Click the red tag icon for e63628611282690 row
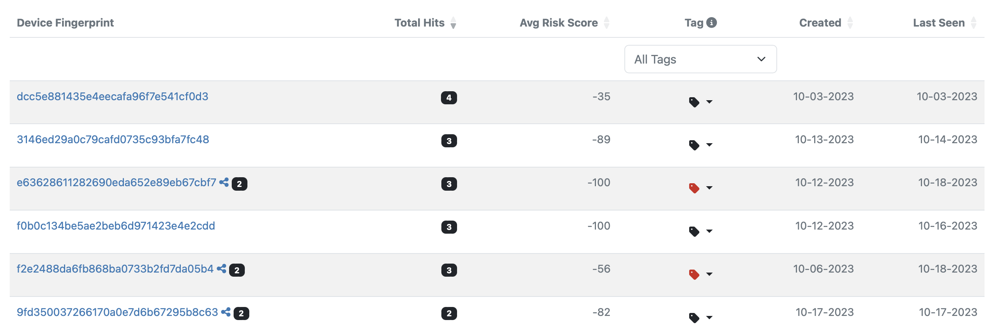The height and width of the screenshot is (335, 992). click(x=694, y=188)
